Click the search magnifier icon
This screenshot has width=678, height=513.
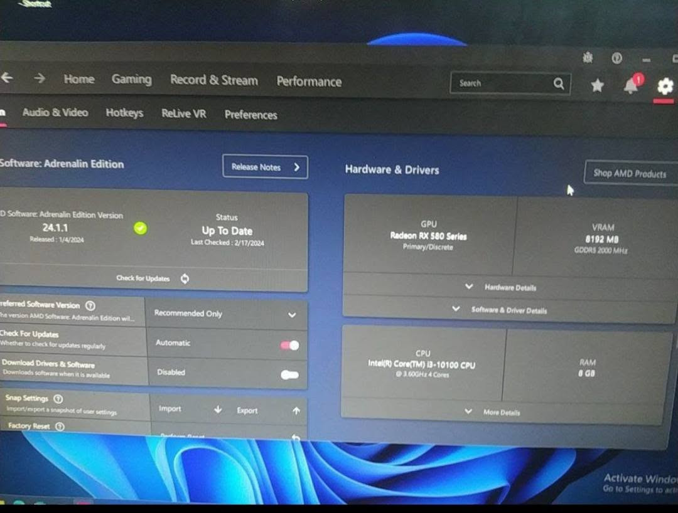559,84
